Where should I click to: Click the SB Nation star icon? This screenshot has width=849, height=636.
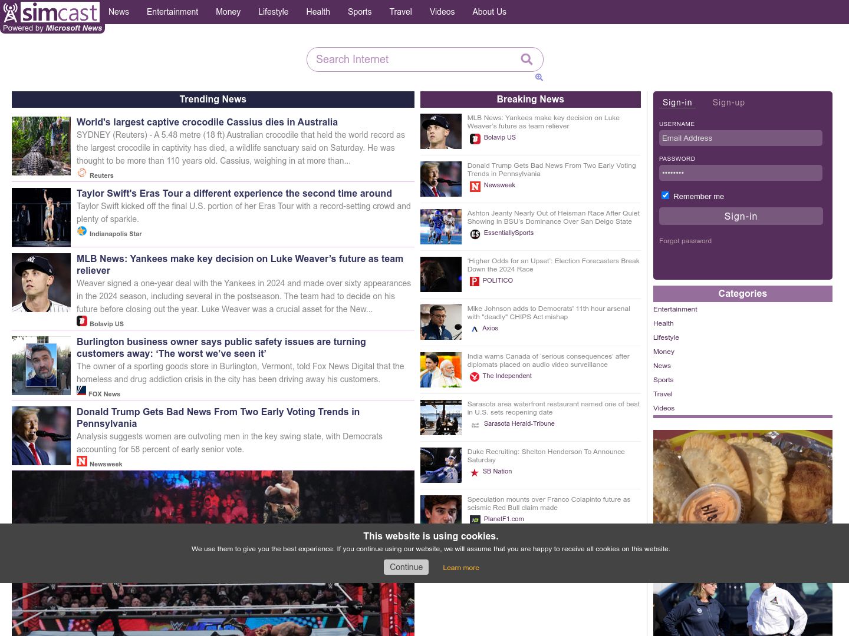475,472
